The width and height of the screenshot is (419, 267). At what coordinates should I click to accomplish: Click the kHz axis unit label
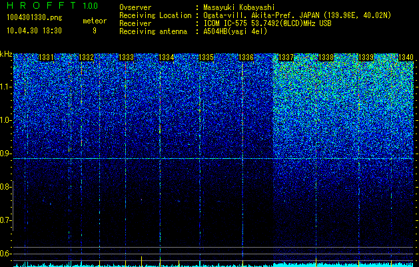6,54
